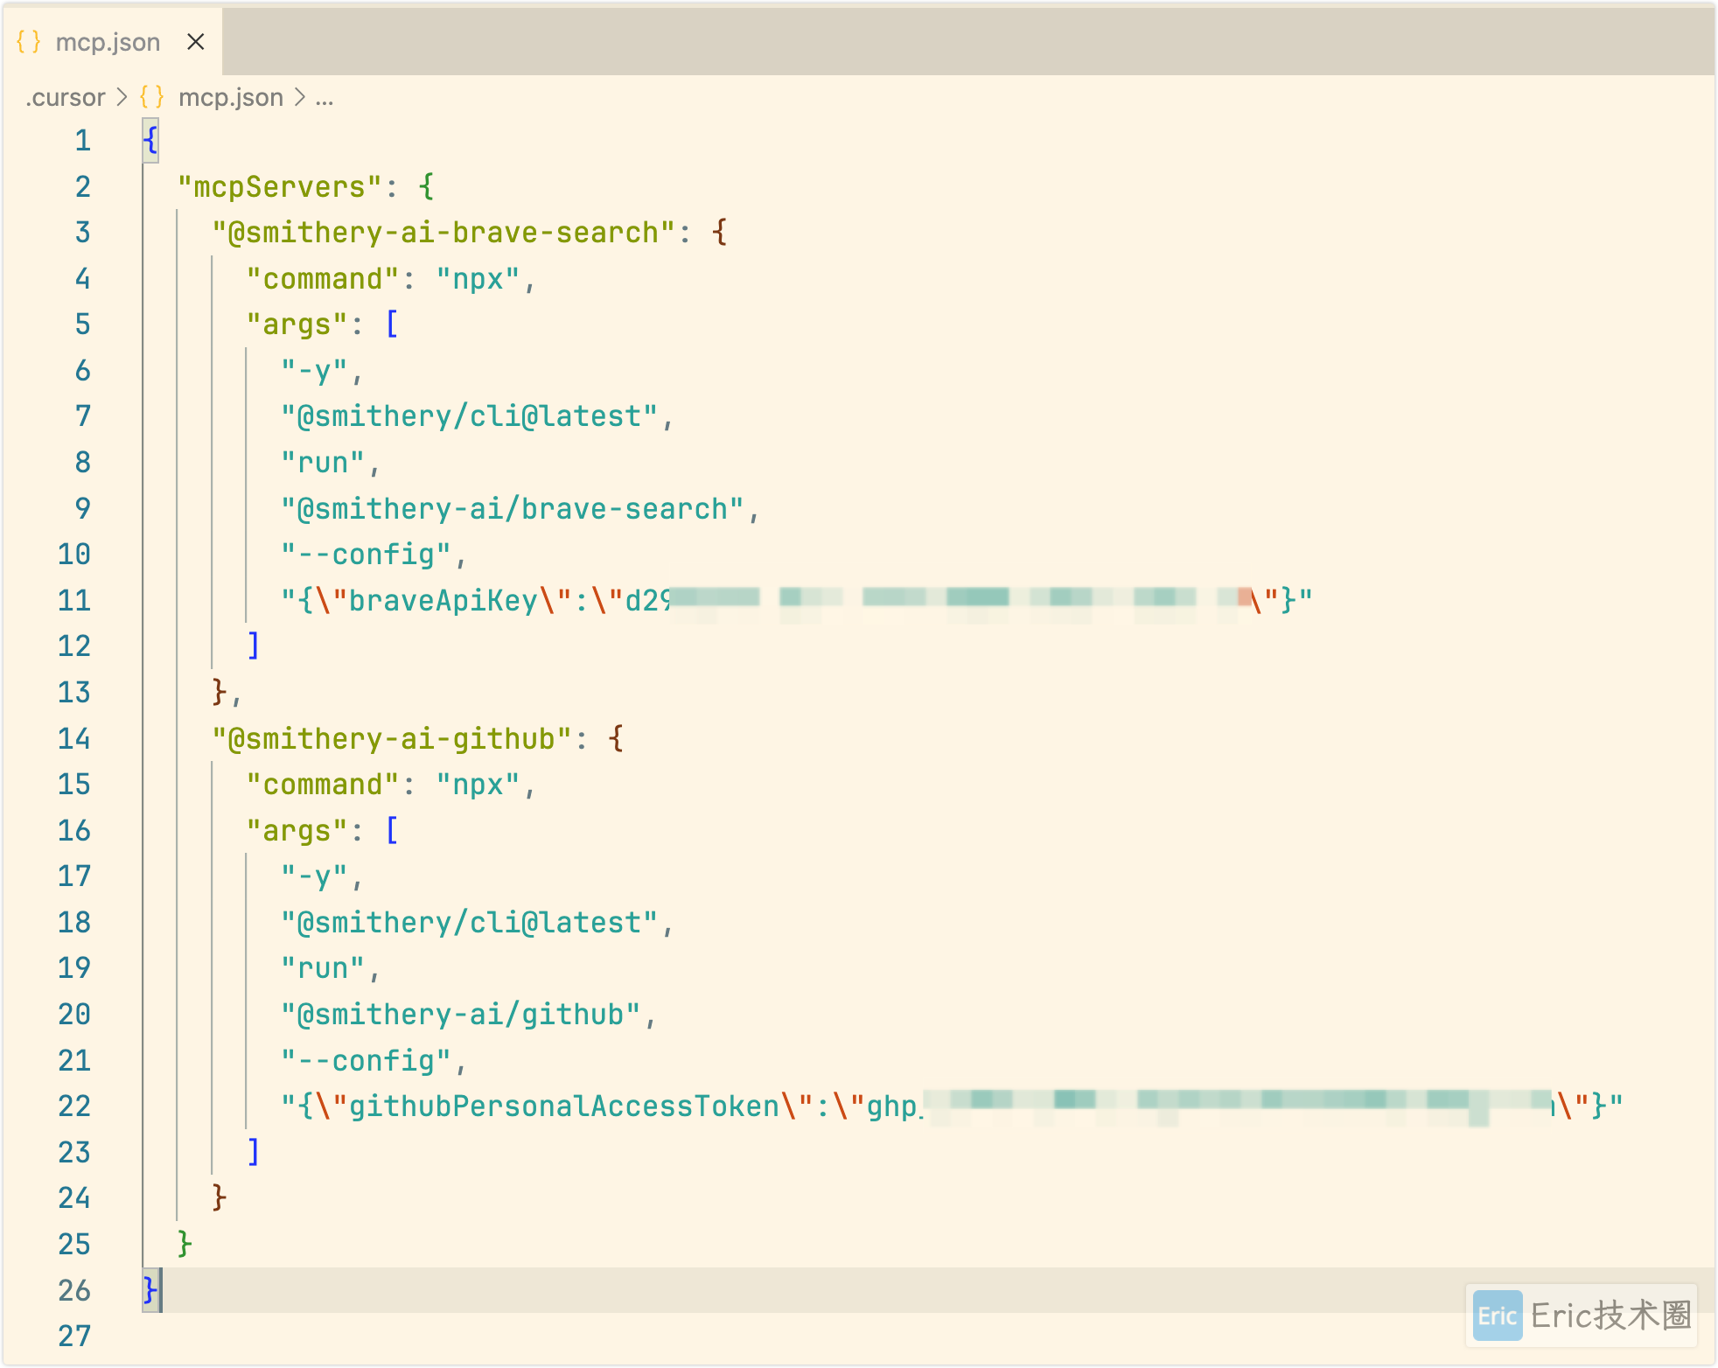Close the mcp.json tab
This screenshot has width=1718, height=1368.
point(196,42)
